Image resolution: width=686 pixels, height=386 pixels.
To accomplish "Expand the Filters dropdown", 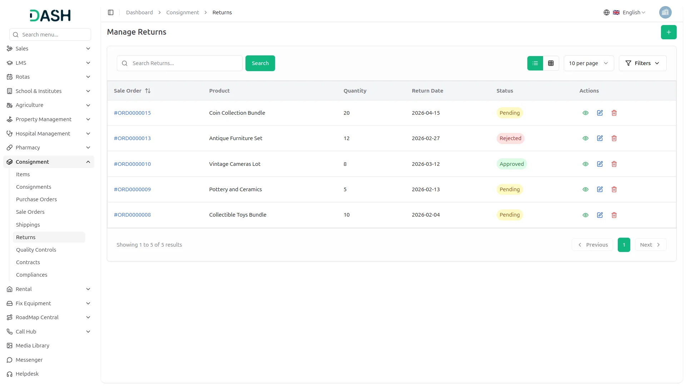I will click(642, 63).
